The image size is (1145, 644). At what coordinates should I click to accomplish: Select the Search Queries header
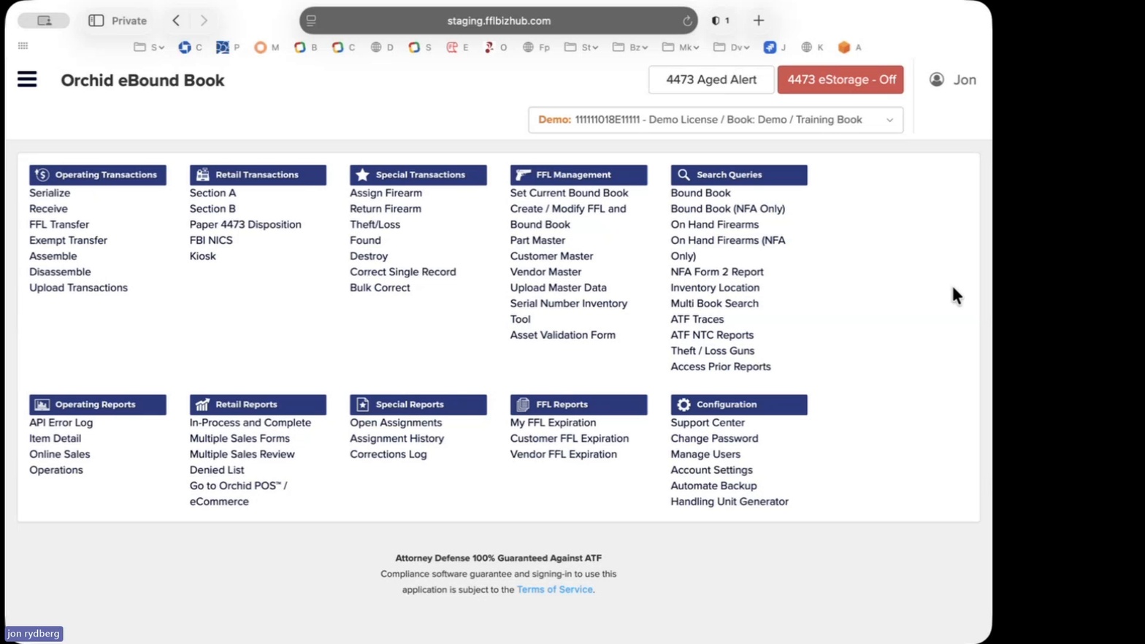[739, 175]
